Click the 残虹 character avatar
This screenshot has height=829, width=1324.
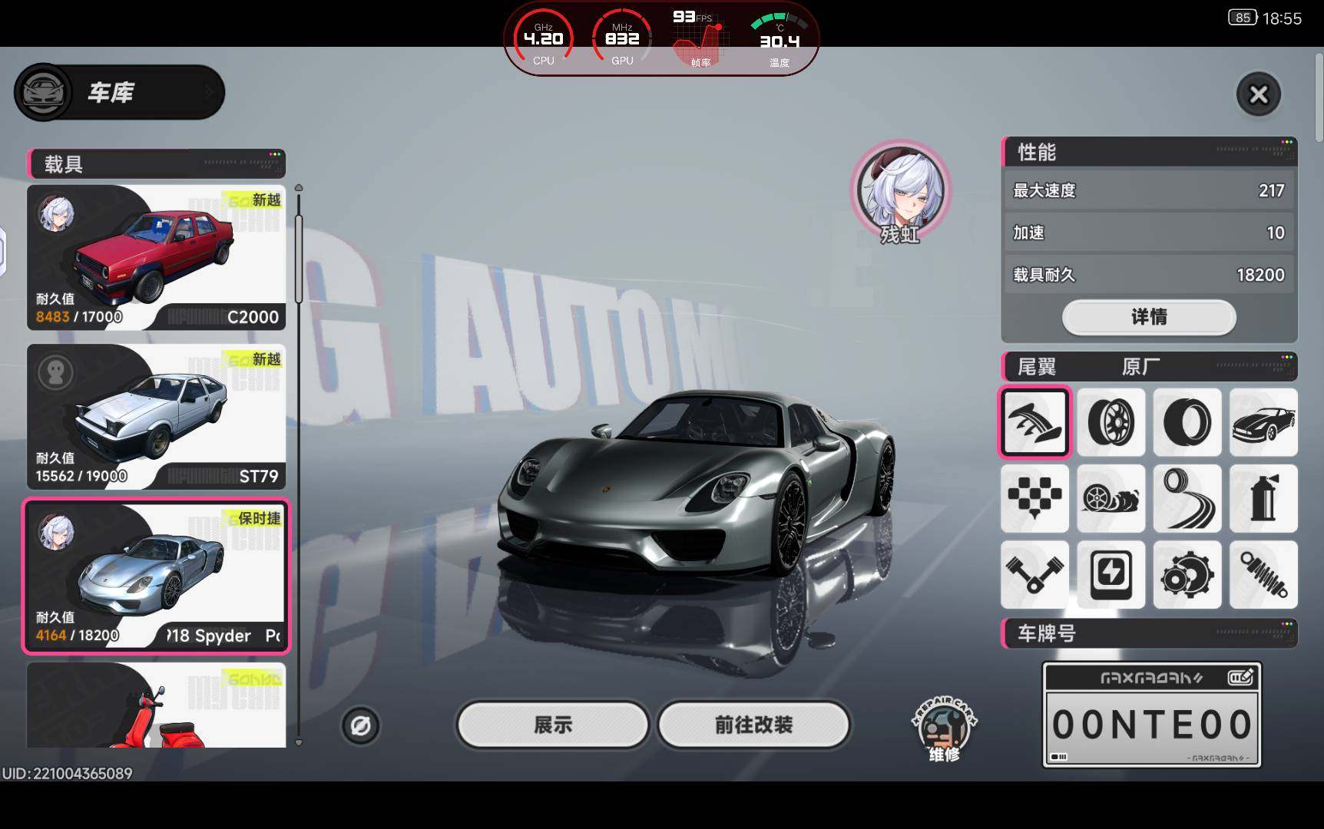(x=900, y=190)
